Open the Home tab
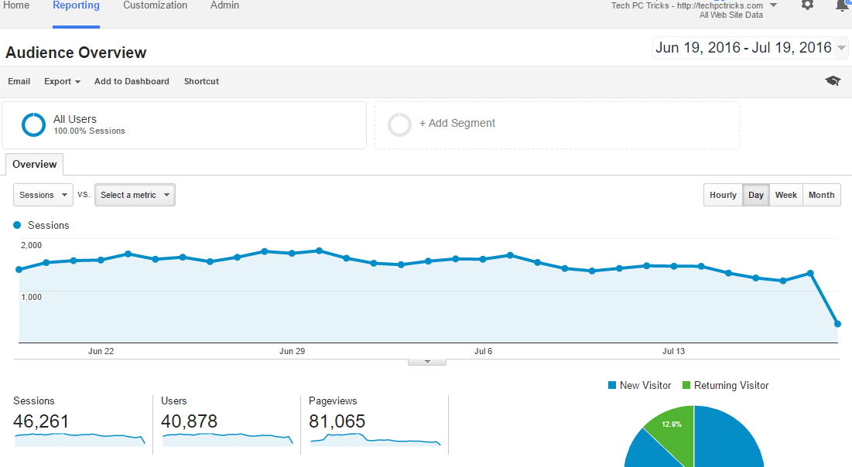The height and width of the screenshot is (467, 852). pyautogui.click(x=16, y=5)
